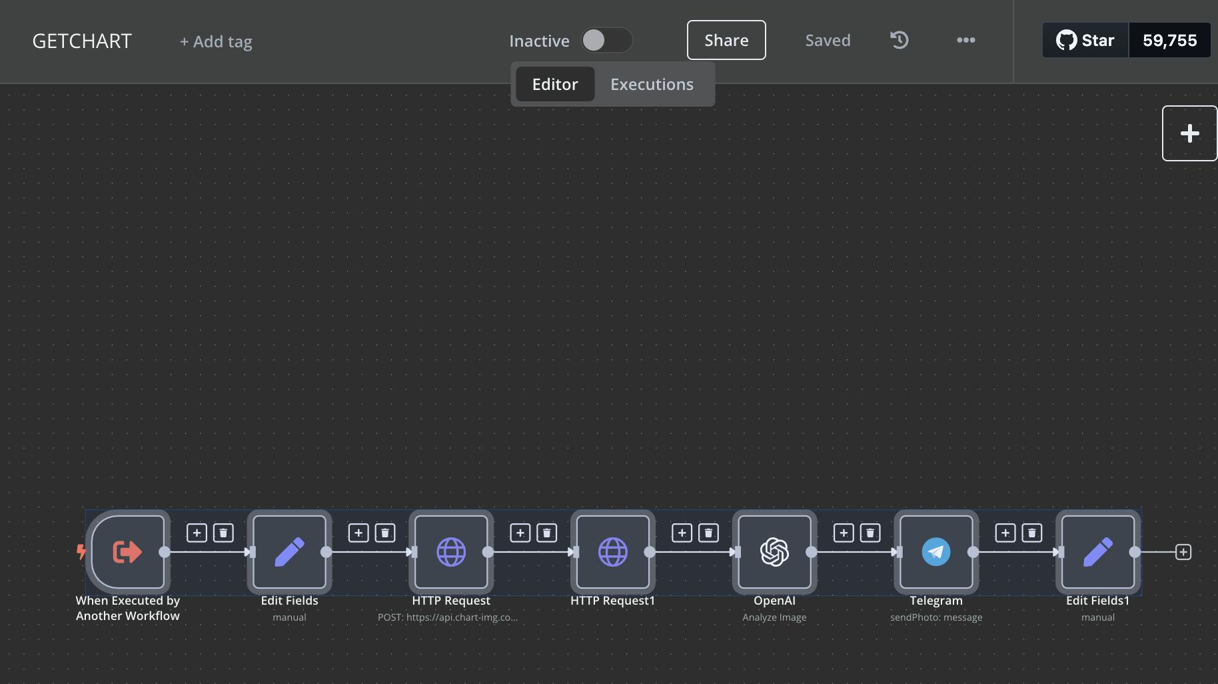Add node between trigger and Edit Fields

coord(197,533)
